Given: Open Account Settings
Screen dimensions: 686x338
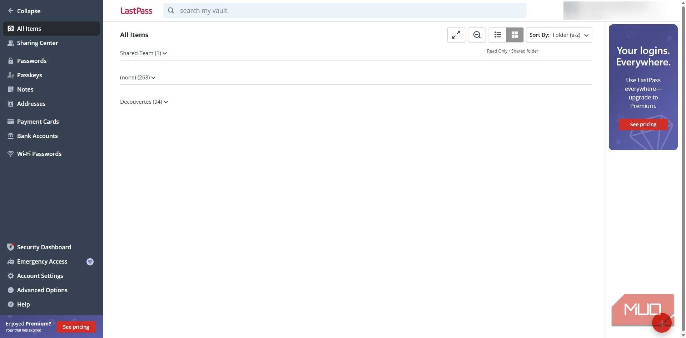Looking at the screenshot, I should [x=51, y=276].
